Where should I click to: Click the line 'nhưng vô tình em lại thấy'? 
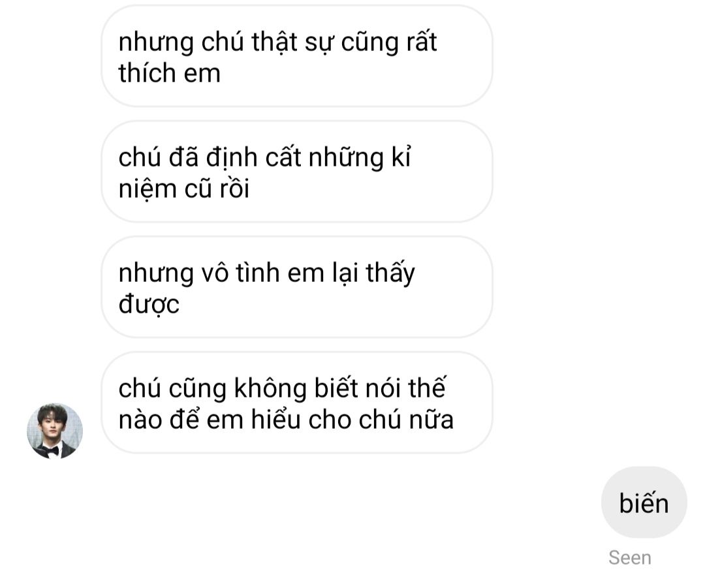click(266, 273)
